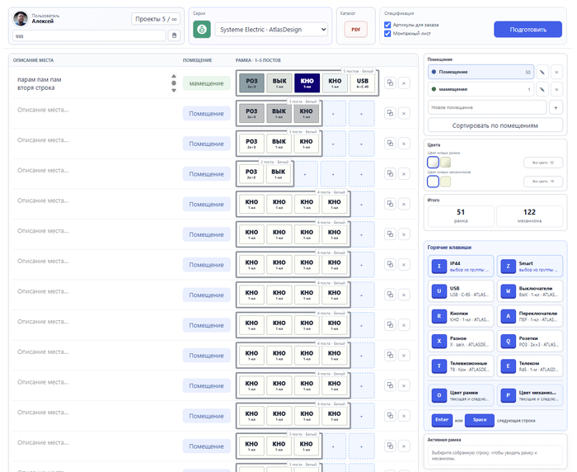Select beige swatch for new frame color
Viewport: 577px width, 472px height.
coord(446,162)
